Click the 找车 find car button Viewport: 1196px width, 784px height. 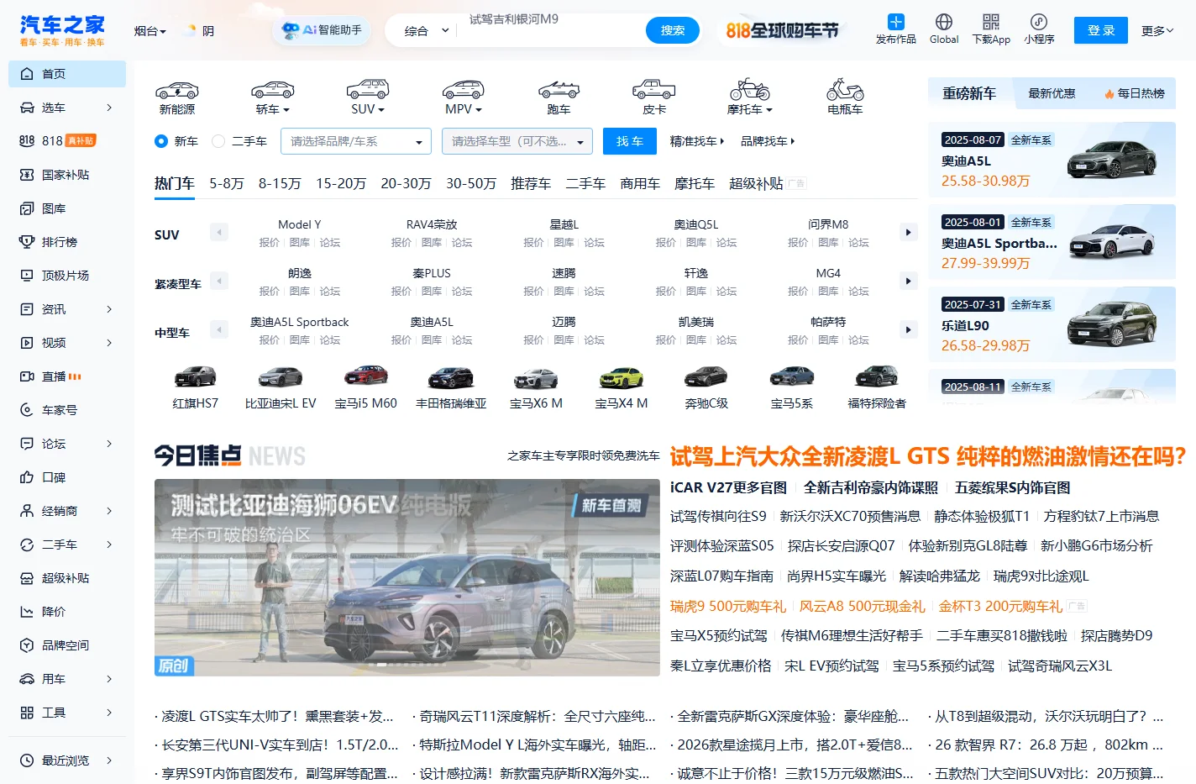(630, 141)
